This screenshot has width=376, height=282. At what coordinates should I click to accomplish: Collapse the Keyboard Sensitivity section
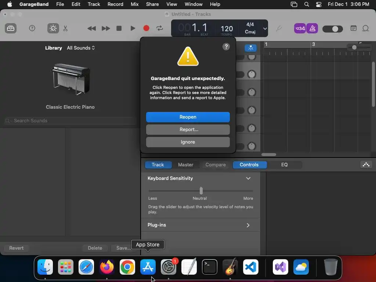click(248, 178)
